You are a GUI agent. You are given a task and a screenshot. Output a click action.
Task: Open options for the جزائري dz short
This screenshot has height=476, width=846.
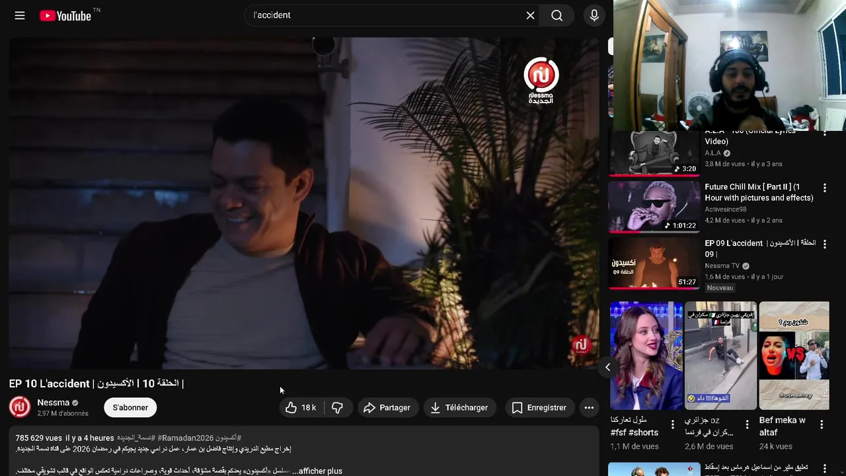click(748, 424)
